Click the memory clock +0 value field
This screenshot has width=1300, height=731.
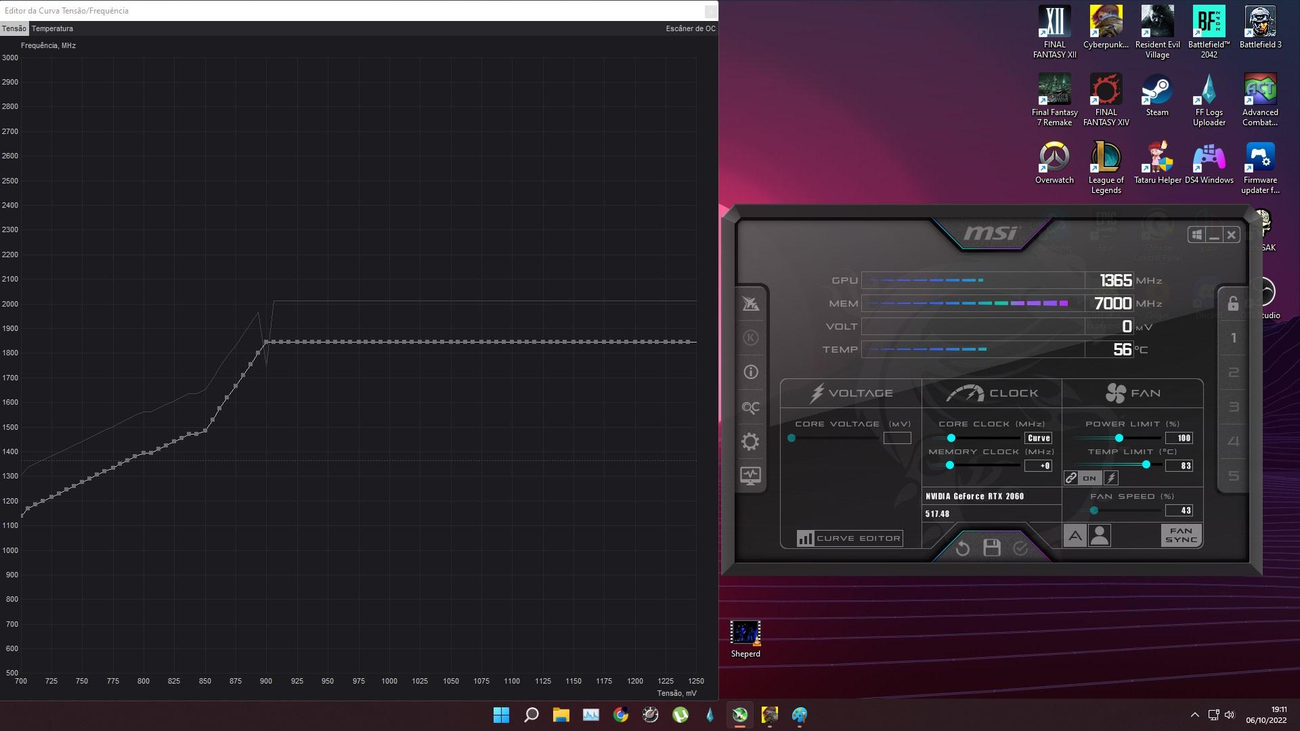click(x=1038, y=466)
